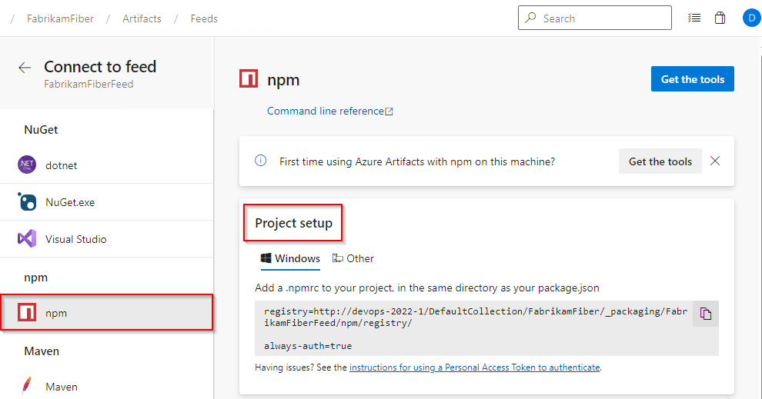
Task: Click the npm red icon in sidebar
Action: tap(27, 313)
